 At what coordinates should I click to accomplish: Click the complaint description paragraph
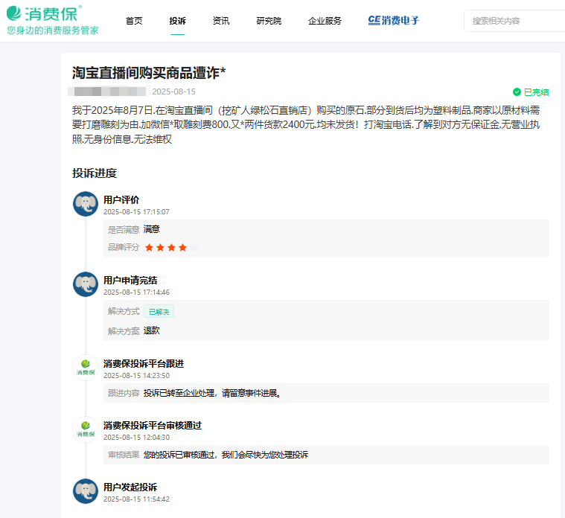coord(306,124)
